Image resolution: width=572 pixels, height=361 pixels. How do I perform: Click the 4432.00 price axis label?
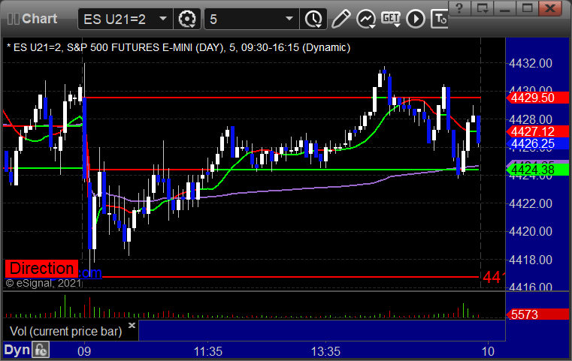tap(531, 63)
